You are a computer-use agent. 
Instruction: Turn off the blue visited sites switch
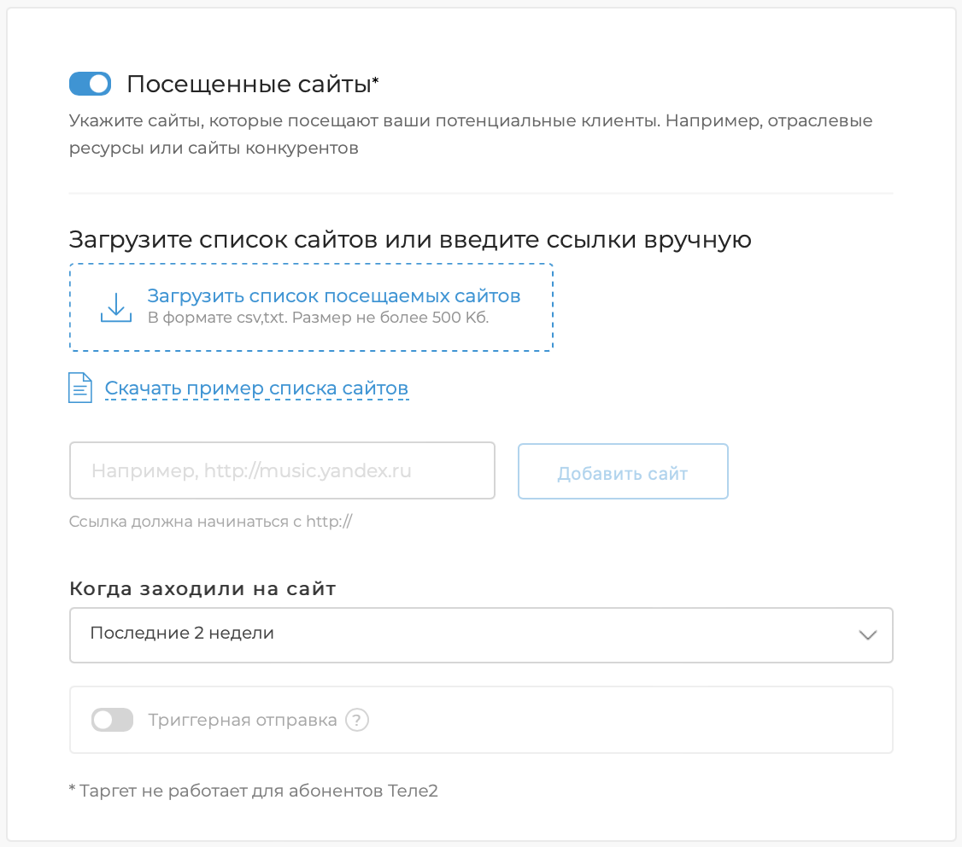click(x=89, y=84)
